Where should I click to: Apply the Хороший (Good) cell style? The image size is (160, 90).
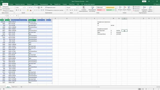click(110, 10)
